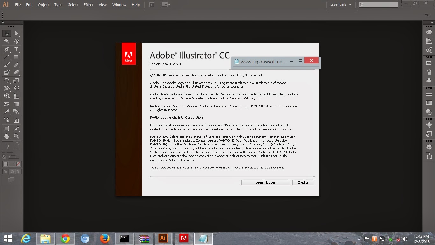Select the Type tool
This screenshot has width=435, height=245.
[16, 49]
